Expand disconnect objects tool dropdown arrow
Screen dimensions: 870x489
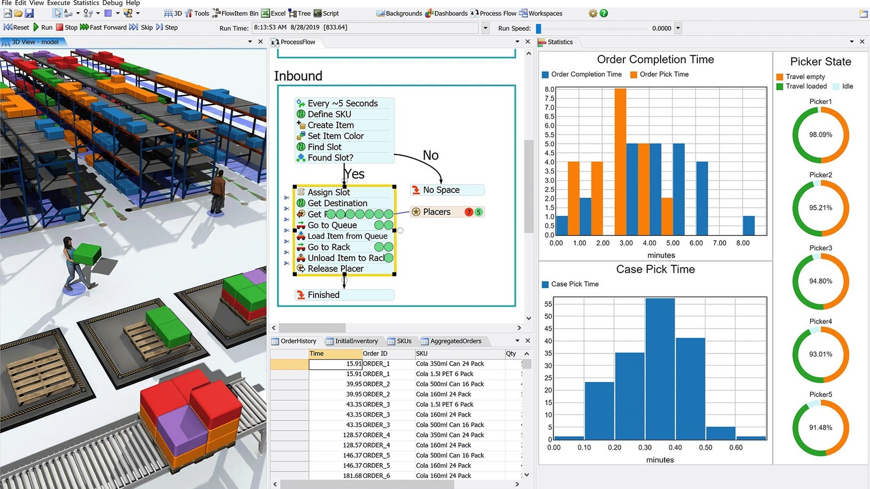[x=98, y=13]
